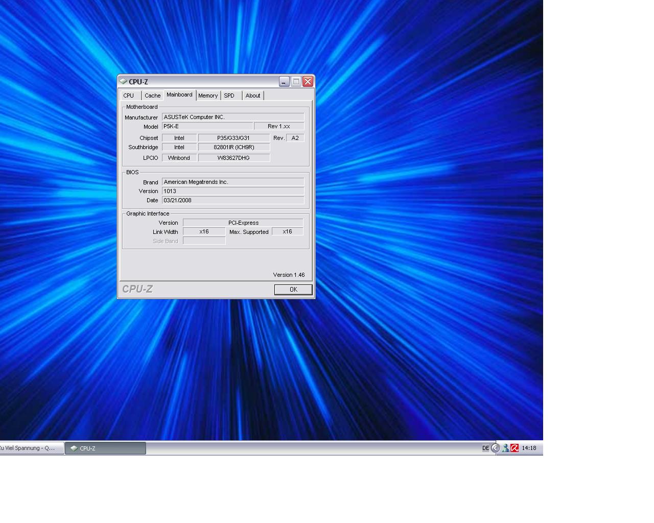Click the Model field P5K-E
654x523 pixels.
pos(207,126)
